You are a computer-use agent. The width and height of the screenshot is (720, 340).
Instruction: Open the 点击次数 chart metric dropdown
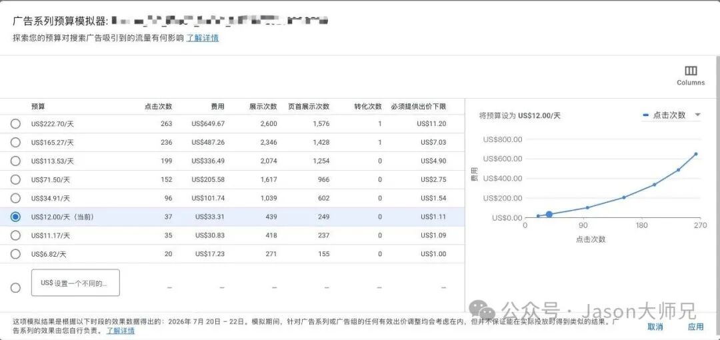[671, 115]
